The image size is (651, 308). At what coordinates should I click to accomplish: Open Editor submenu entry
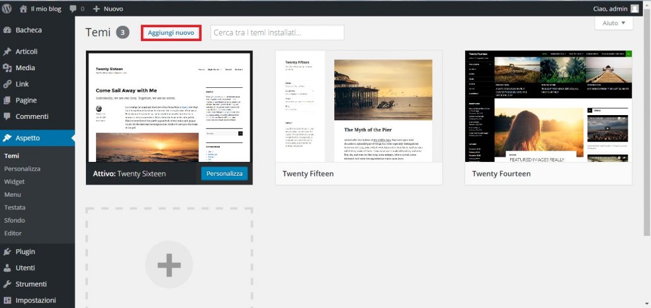coord(13,233)
